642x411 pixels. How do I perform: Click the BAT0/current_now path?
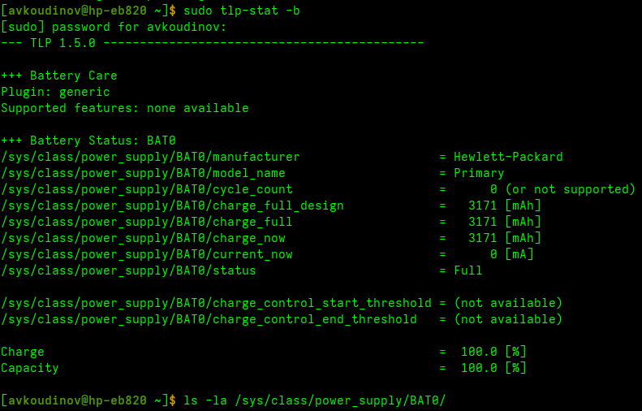[x=147, y=254]
